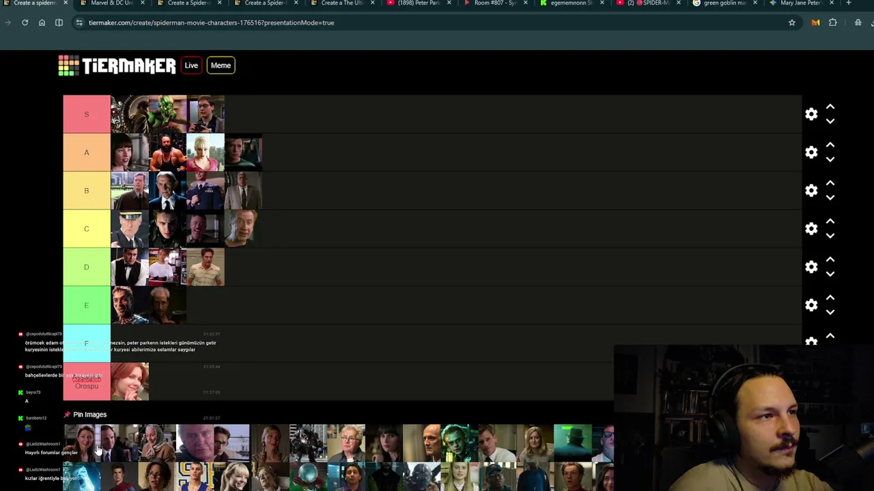Image resolution: width=874 pixels, height=491 pixels.
Task: Reload the tiermaker.com page
Action: click(x=25, y=23)
